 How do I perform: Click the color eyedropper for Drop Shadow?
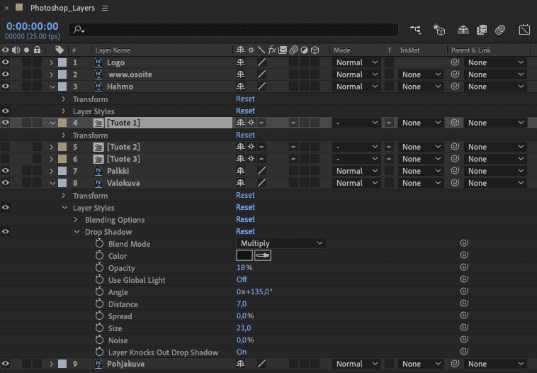click(263, 255)
